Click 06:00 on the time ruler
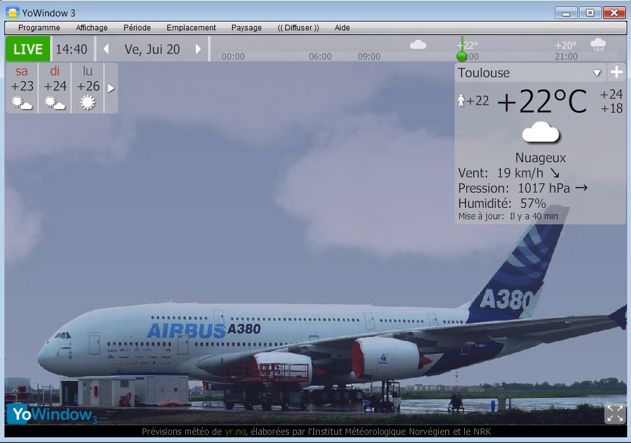Viewport: 631px width, 443px height. click(320, 56)
